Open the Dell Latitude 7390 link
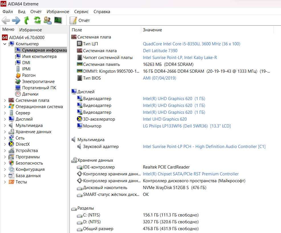 (x=160, y=50)
